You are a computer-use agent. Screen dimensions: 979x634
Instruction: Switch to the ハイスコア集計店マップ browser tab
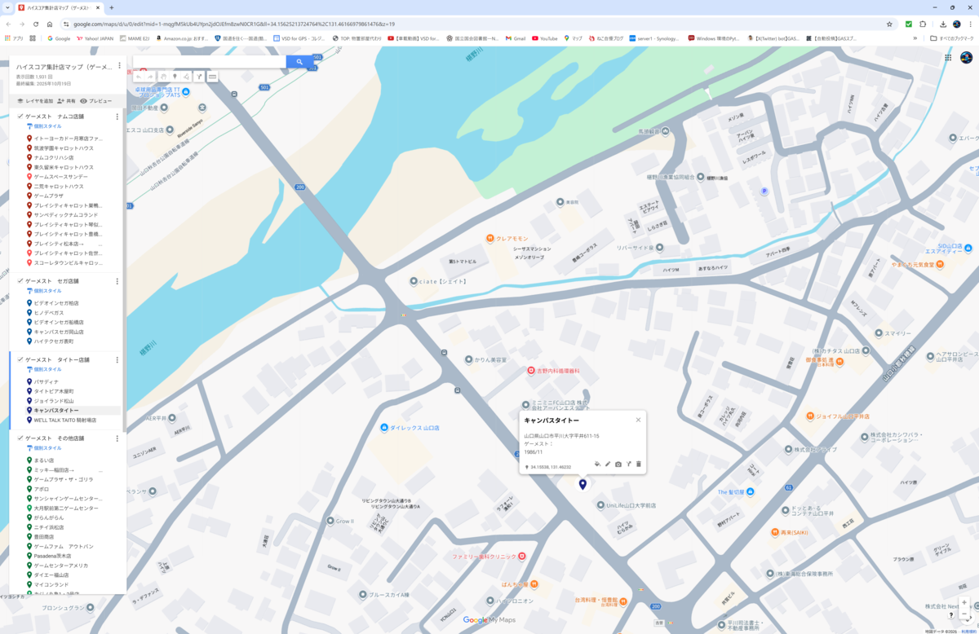click(x=59, y=7)
